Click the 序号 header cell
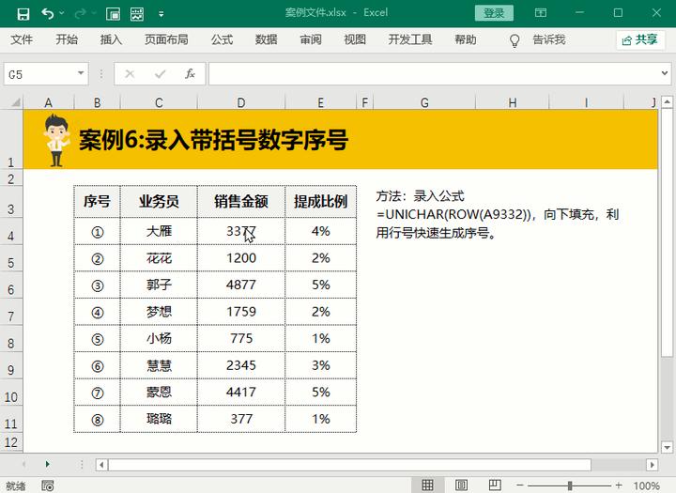 97,202
